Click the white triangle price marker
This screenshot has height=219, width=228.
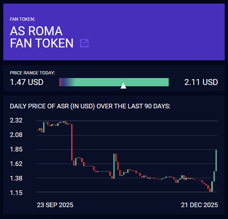(124, 86)
